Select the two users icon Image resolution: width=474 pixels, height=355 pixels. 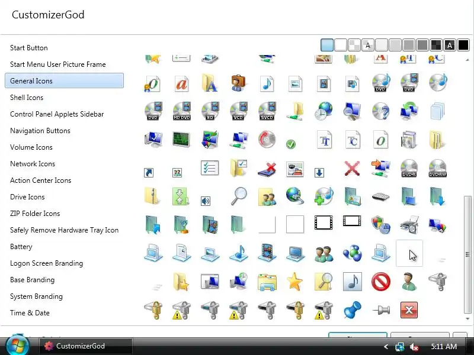coord(324,254)
